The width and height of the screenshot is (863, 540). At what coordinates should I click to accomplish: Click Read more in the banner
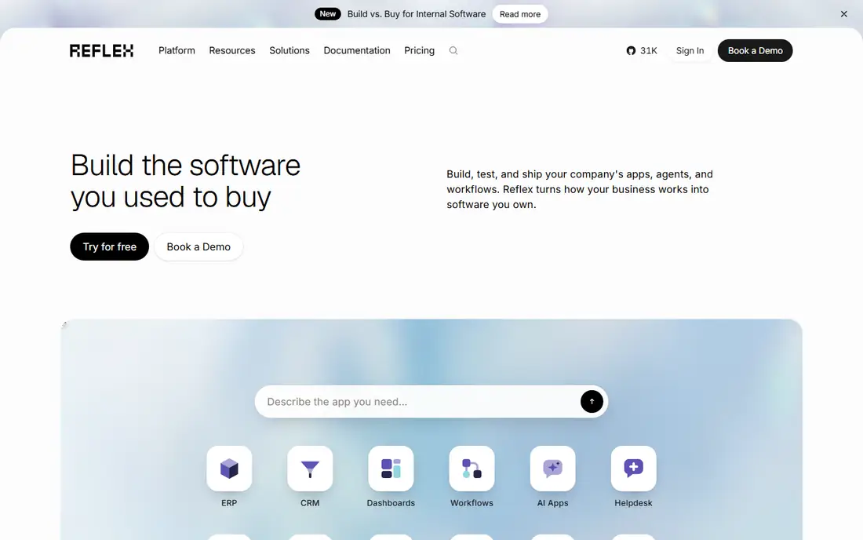coord(520,14)
